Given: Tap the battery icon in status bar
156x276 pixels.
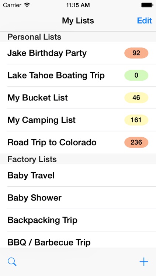Looking at the screenshot, I should click(147, 5).
